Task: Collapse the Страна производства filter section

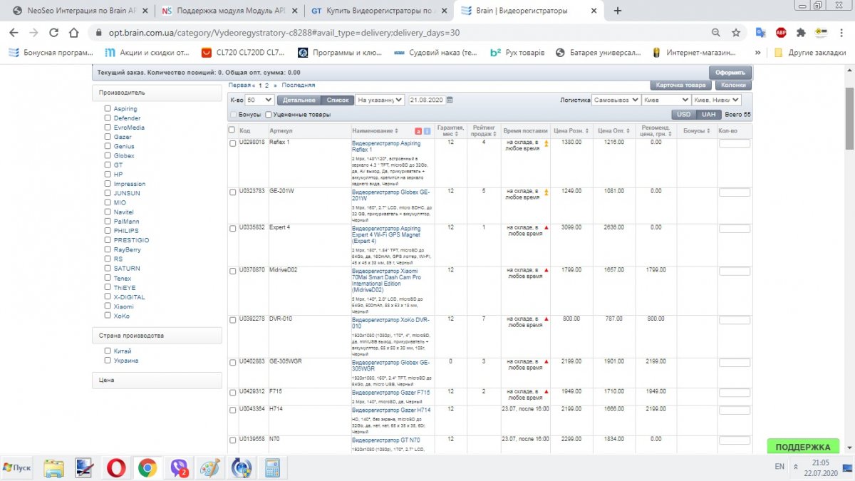Action: (157, 336)
